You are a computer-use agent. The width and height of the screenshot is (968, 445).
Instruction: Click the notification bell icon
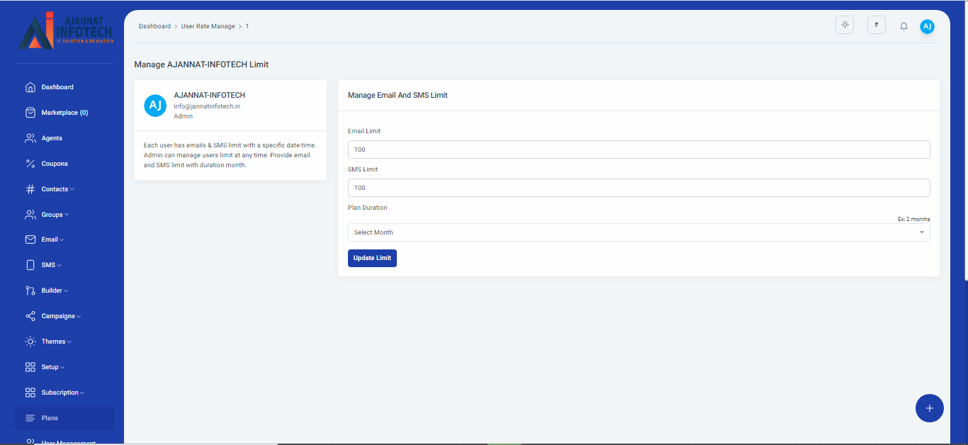click(x=904, y=26)
